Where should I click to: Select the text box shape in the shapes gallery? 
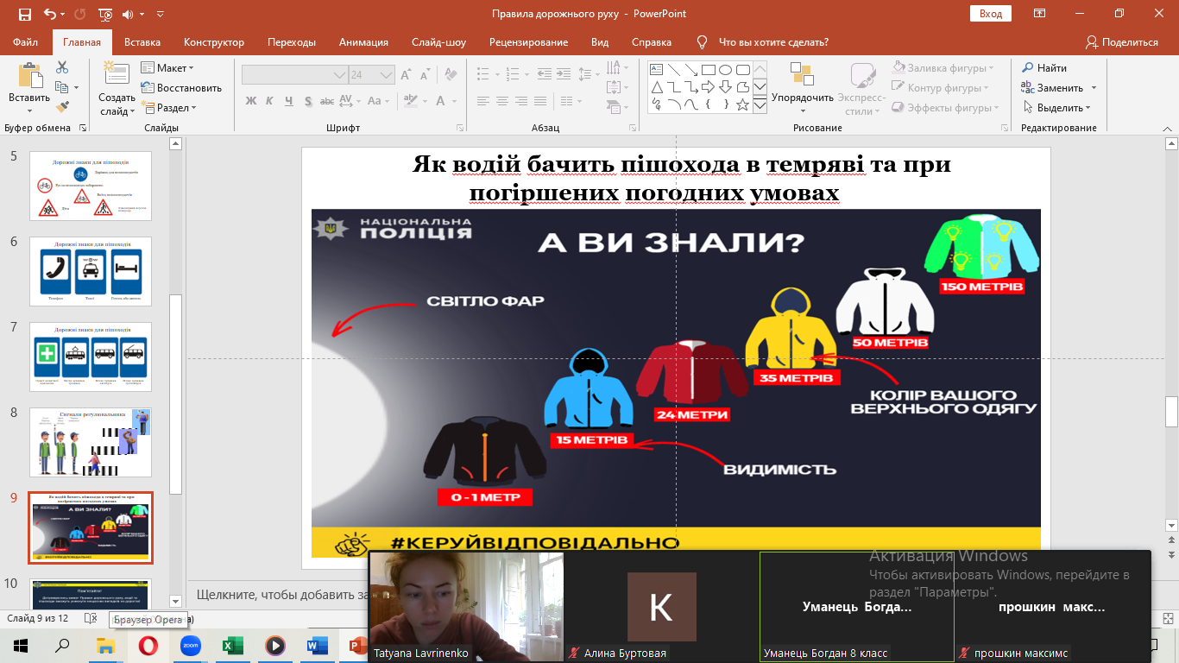pyautogui.click(x=656, y=70)
